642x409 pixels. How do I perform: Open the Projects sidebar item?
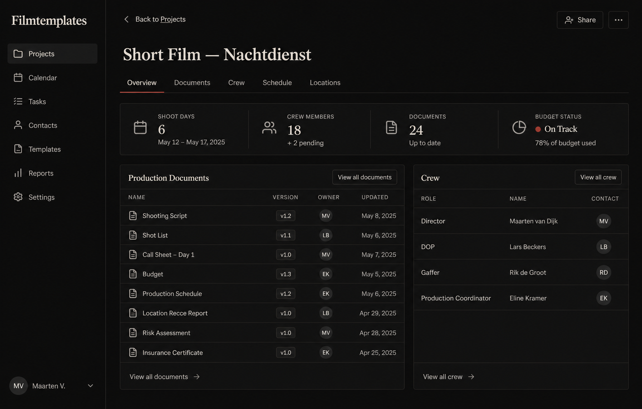click(52, 54)
